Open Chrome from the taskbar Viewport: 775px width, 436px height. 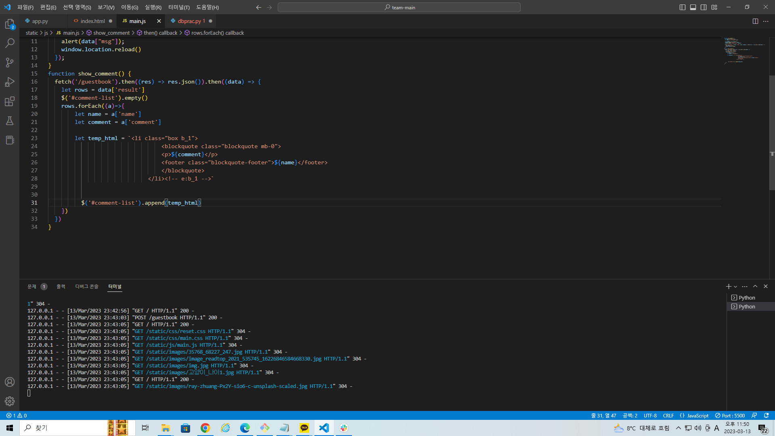[205, 428]
